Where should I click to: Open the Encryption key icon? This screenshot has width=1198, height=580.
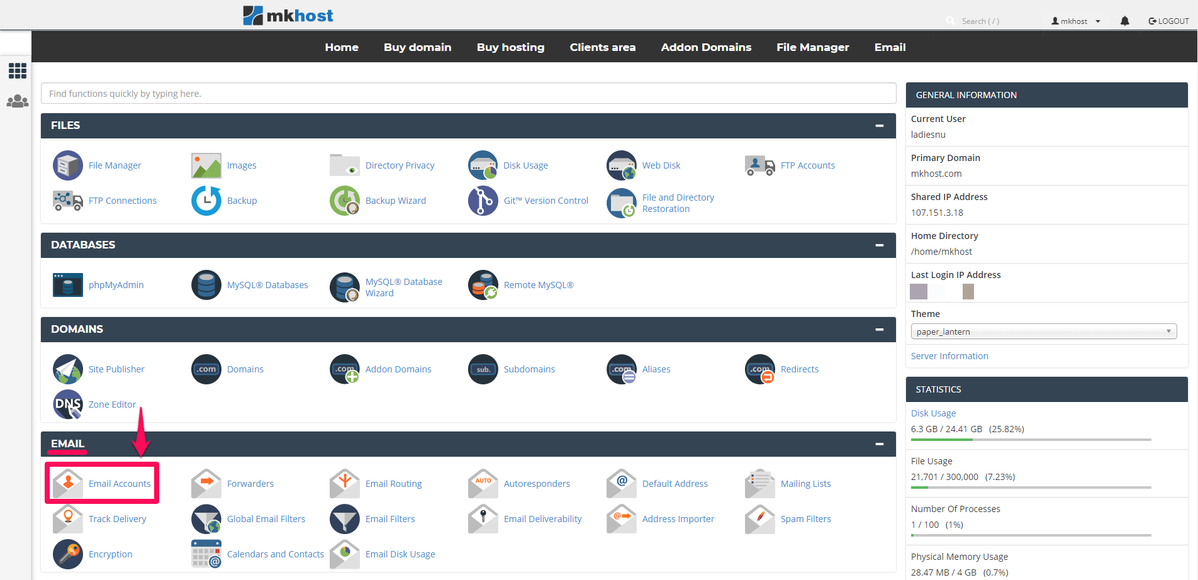pos(68,554)
